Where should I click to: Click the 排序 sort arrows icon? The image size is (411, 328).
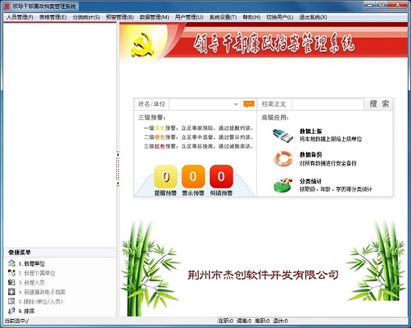(11, 311)
